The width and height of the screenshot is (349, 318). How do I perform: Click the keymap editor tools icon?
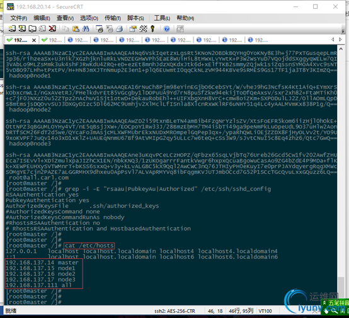[143, 28]
